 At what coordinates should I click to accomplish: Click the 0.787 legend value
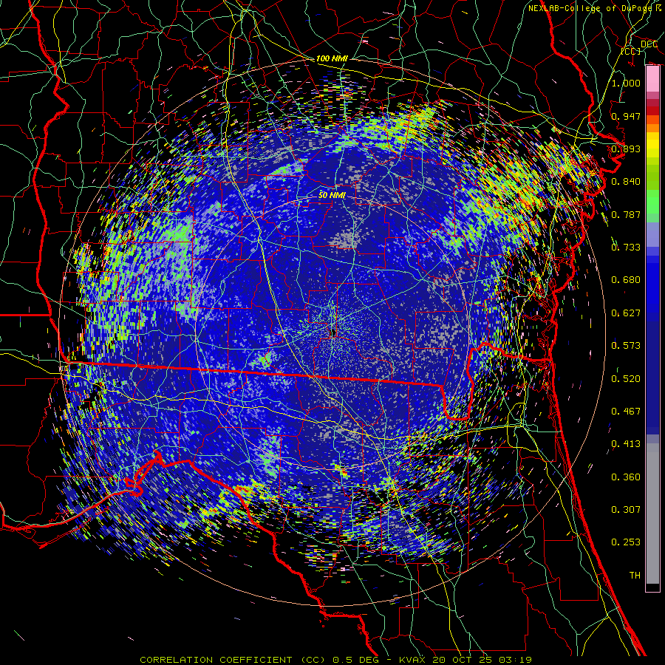[x=626, y=214]
